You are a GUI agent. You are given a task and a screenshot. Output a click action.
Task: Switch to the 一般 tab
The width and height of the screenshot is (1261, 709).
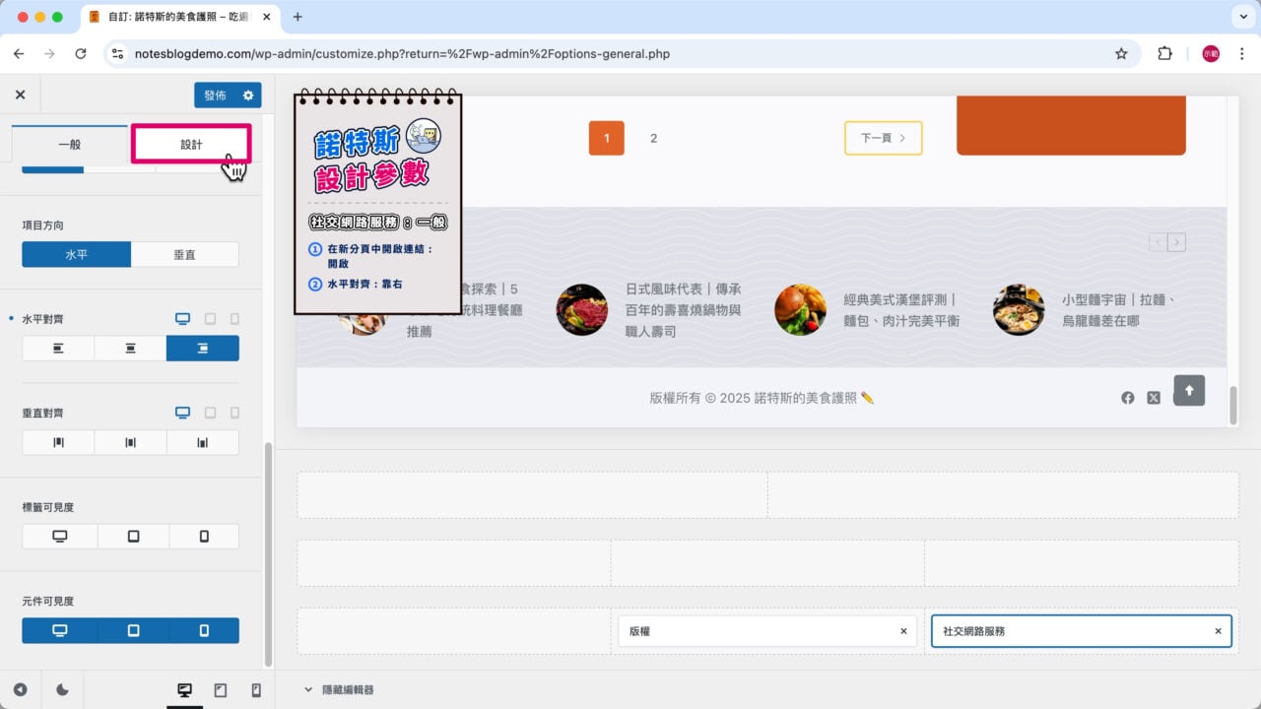pyautogui.click(x=70, y=143)
